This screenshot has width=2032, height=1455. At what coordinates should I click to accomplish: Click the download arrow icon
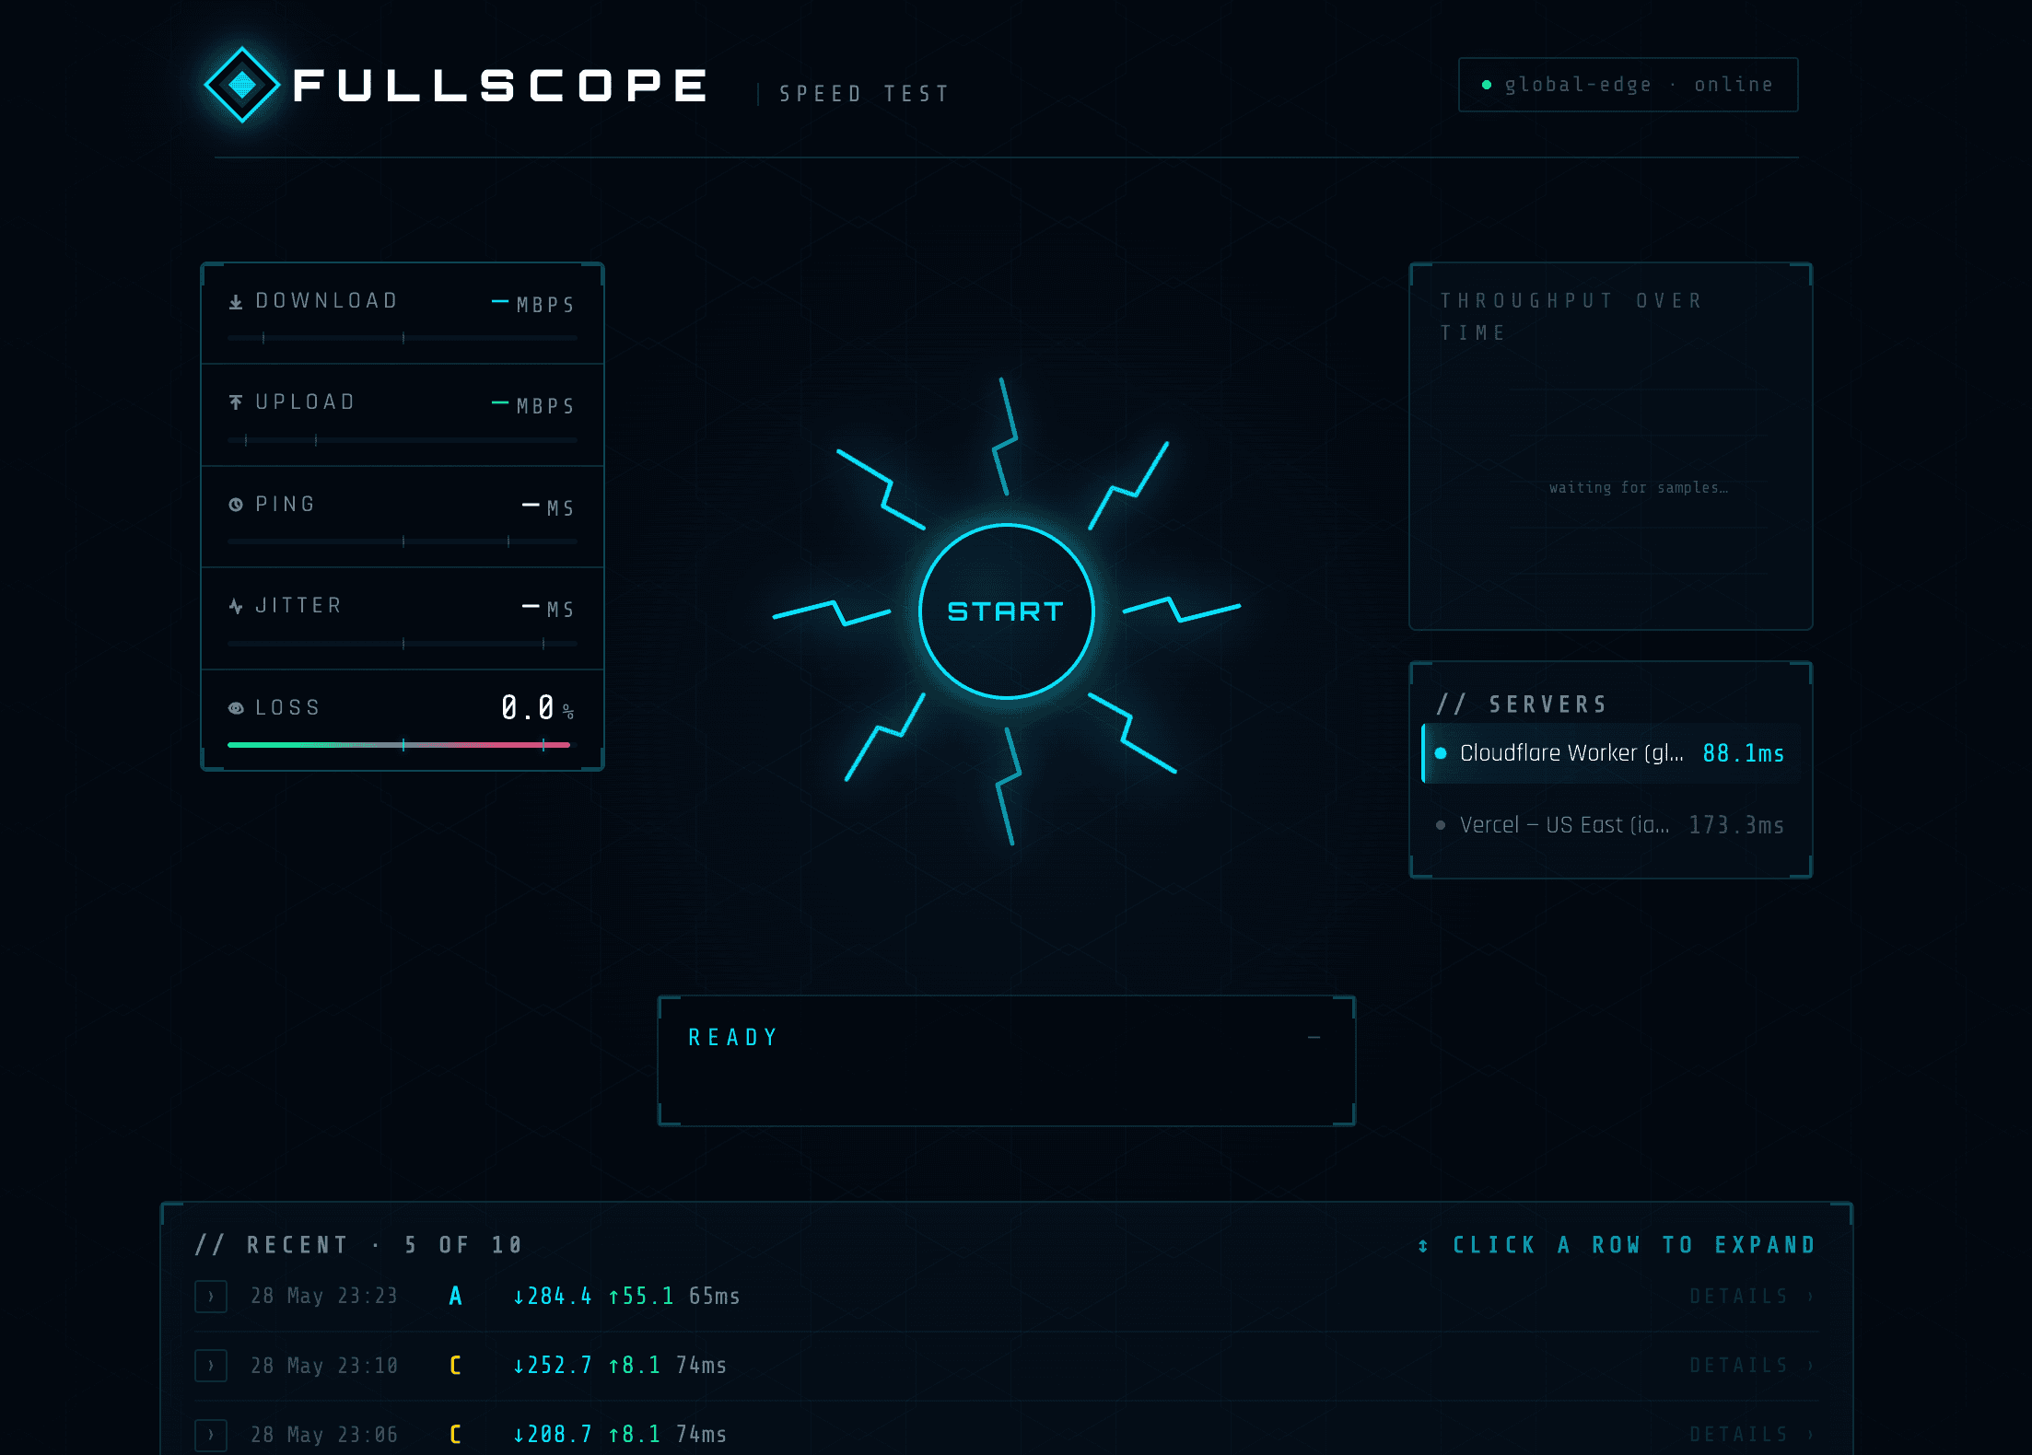pos(236,302)
